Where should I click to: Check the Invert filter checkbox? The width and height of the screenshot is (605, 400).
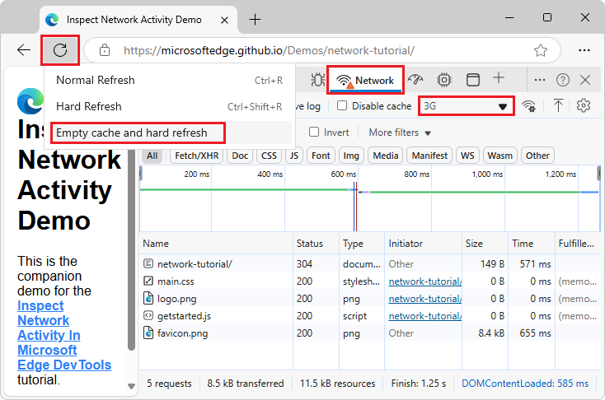(314, 133)
